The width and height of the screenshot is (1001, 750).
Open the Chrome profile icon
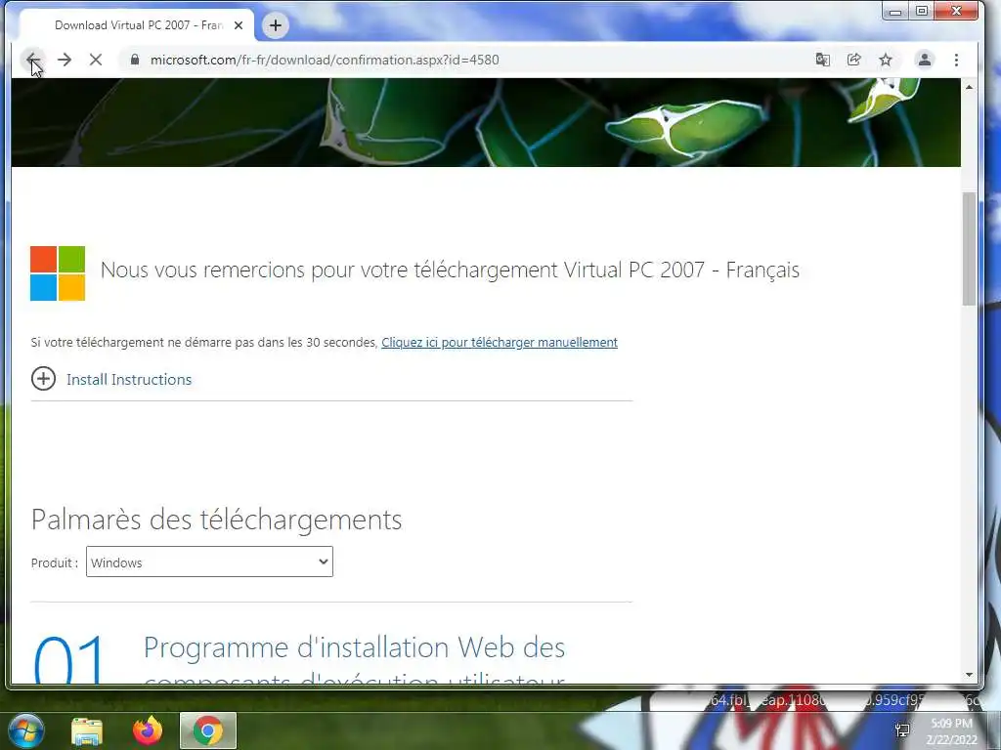[x=925, y=60]
